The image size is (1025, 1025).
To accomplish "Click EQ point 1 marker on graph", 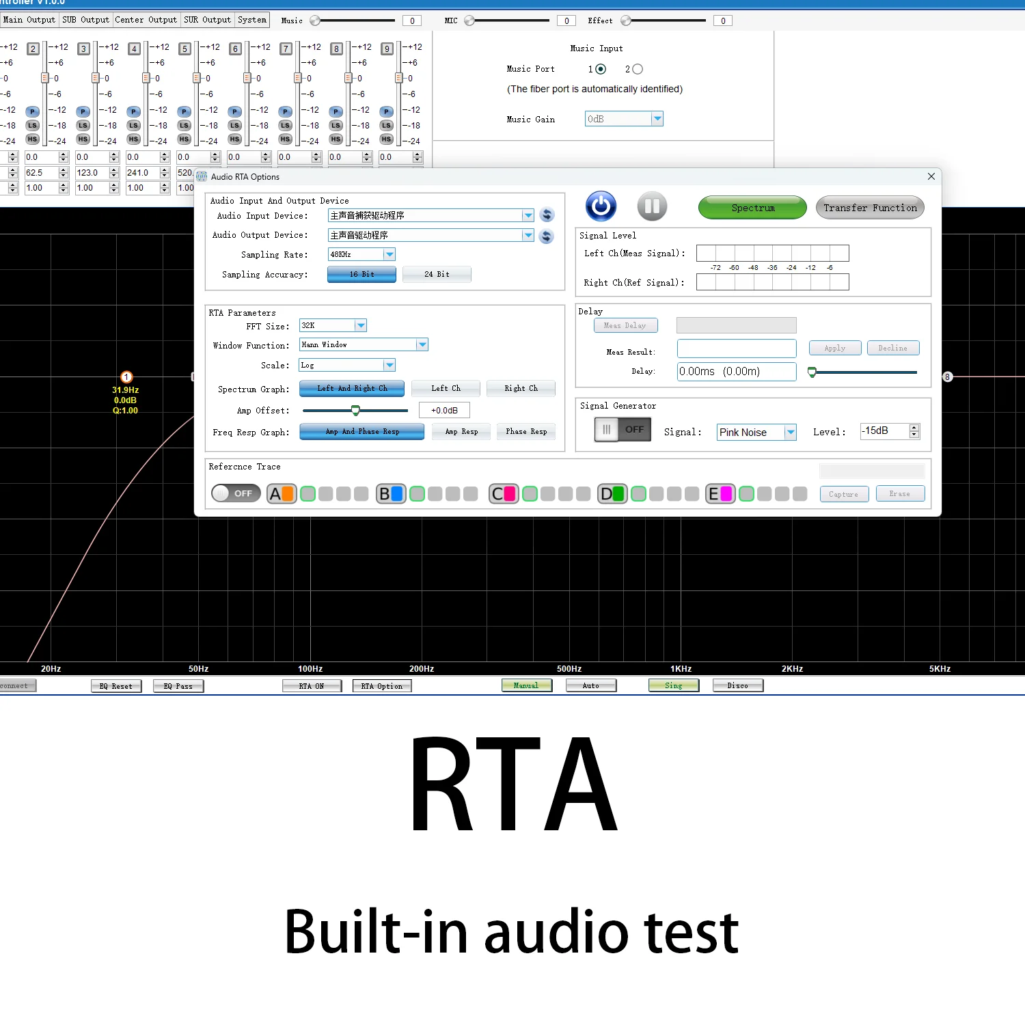I will click(x=126, y=377).
